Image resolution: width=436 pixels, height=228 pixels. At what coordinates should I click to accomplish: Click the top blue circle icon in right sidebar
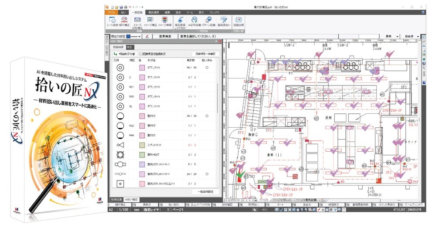coord(424,37)
